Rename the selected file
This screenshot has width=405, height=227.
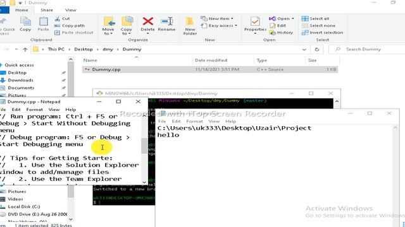coord(166,24)
